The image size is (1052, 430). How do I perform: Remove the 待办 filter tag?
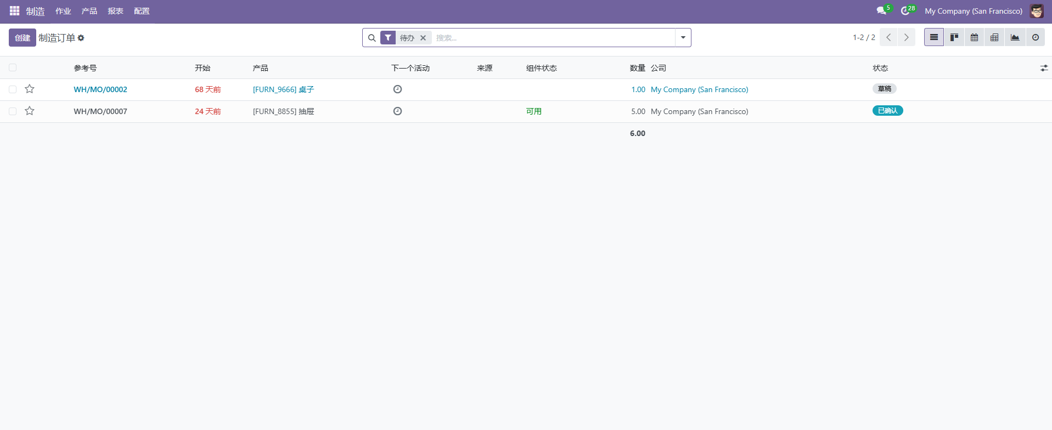point(423,38)
